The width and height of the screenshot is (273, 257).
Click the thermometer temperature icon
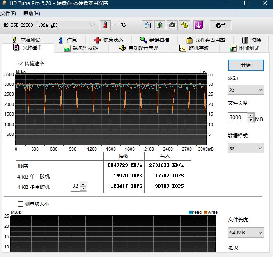pyautogui.click(x=105, y=25)
